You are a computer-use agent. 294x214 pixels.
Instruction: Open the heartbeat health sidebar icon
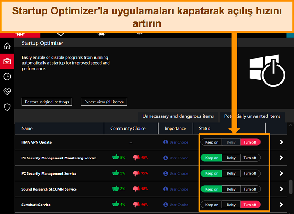tap(7, 92)
